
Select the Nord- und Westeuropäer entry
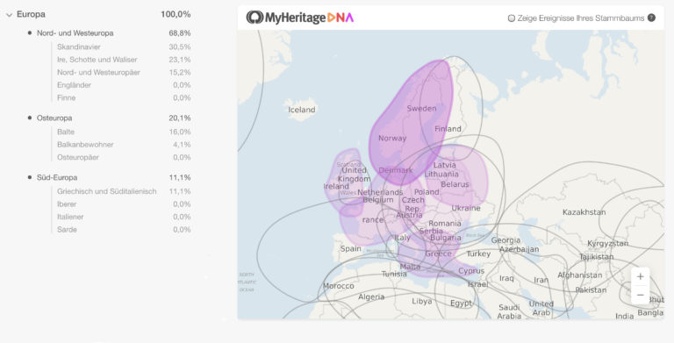[x=124, y=72]
